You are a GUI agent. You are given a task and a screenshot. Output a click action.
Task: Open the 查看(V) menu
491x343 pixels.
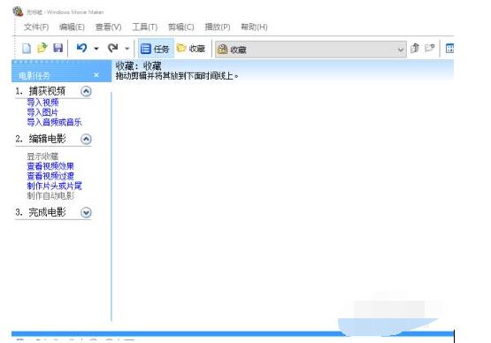pos(108,27)
